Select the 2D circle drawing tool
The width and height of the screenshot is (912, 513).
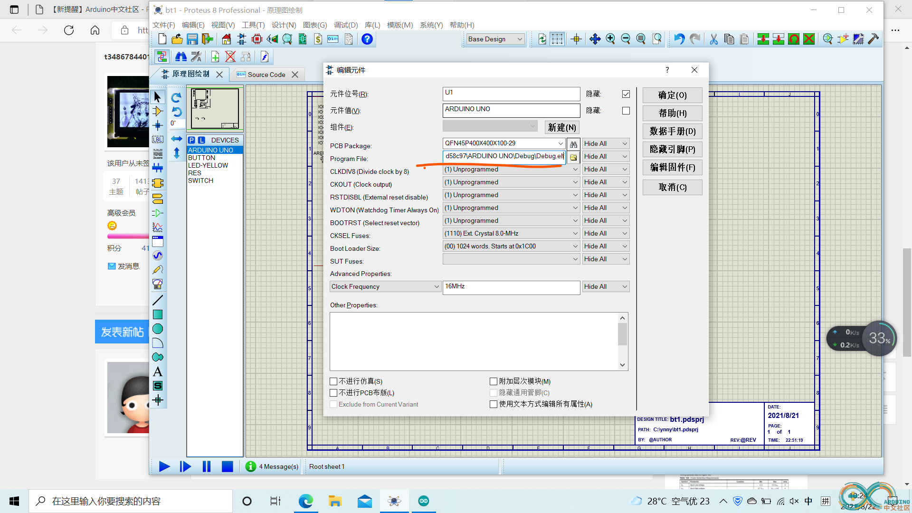158,329
